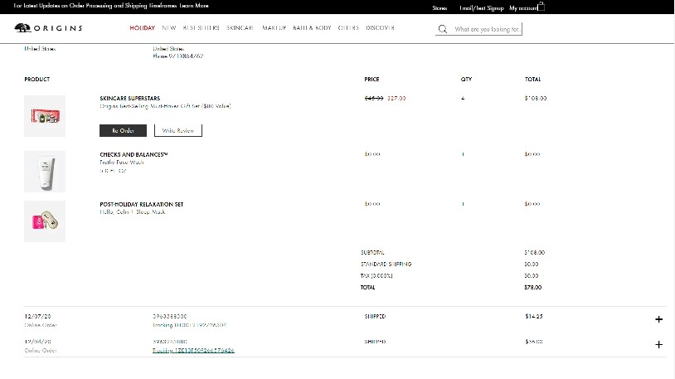Click the tracking link under the 12/04/20 order
The height and width of the screenshot is (379, 675).
(x=193, y=350)
